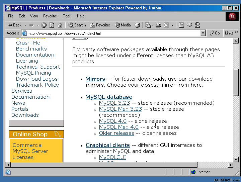
Task: Click the Print icon
Action: pos(158,25)
